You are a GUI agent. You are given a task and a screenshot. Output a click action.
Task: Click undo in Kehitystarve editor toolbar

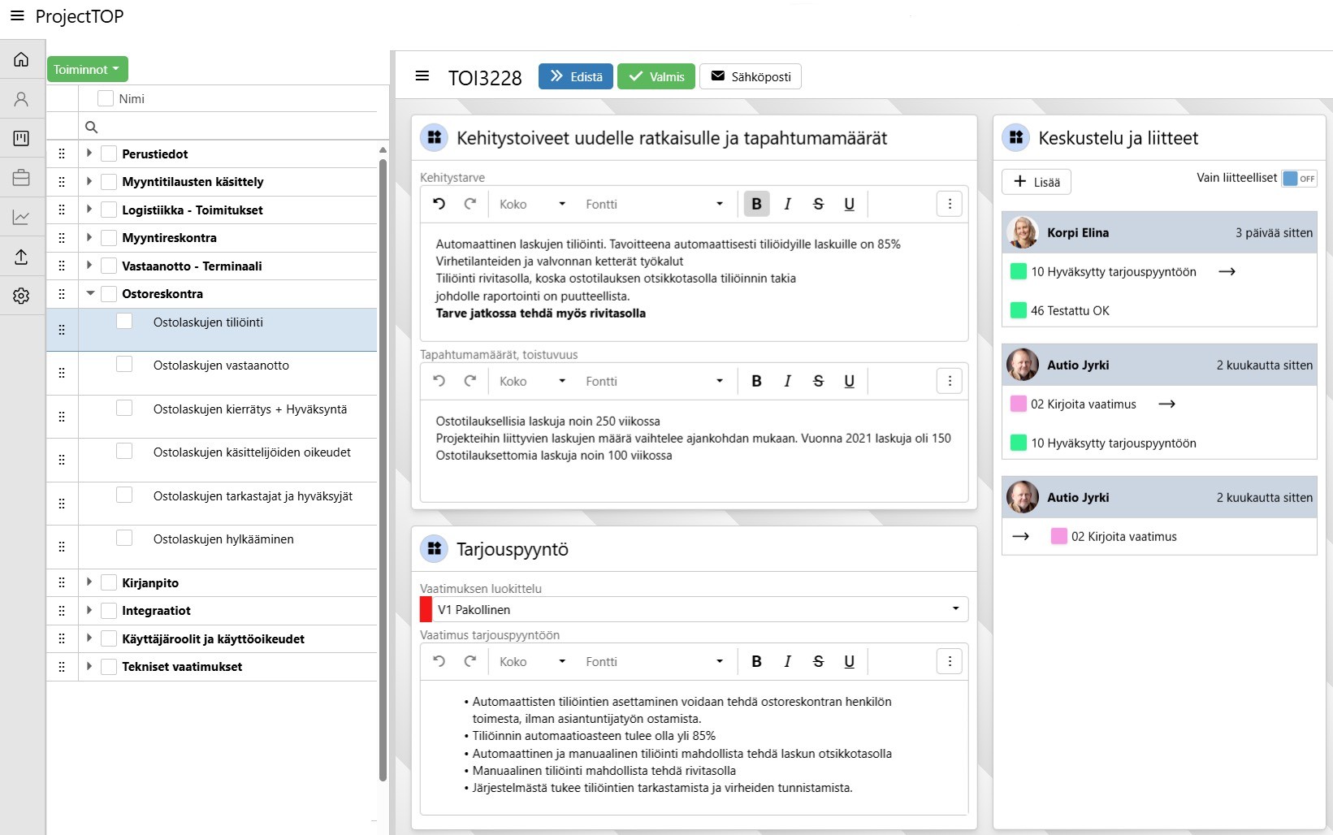tap(439, 204)
